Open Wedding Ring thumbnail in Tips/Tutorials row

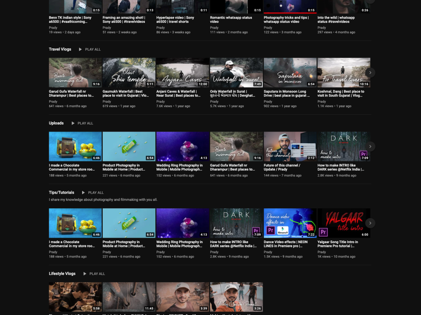point(183,223)
